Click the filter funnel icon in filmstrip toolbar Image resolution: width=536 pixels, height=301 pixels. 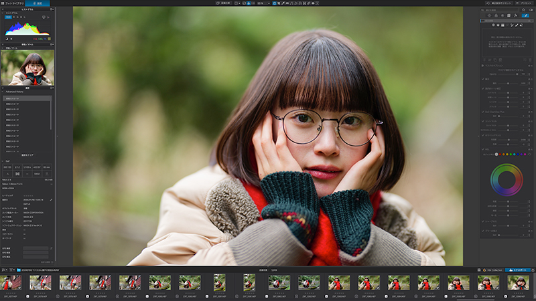[12, 270]
